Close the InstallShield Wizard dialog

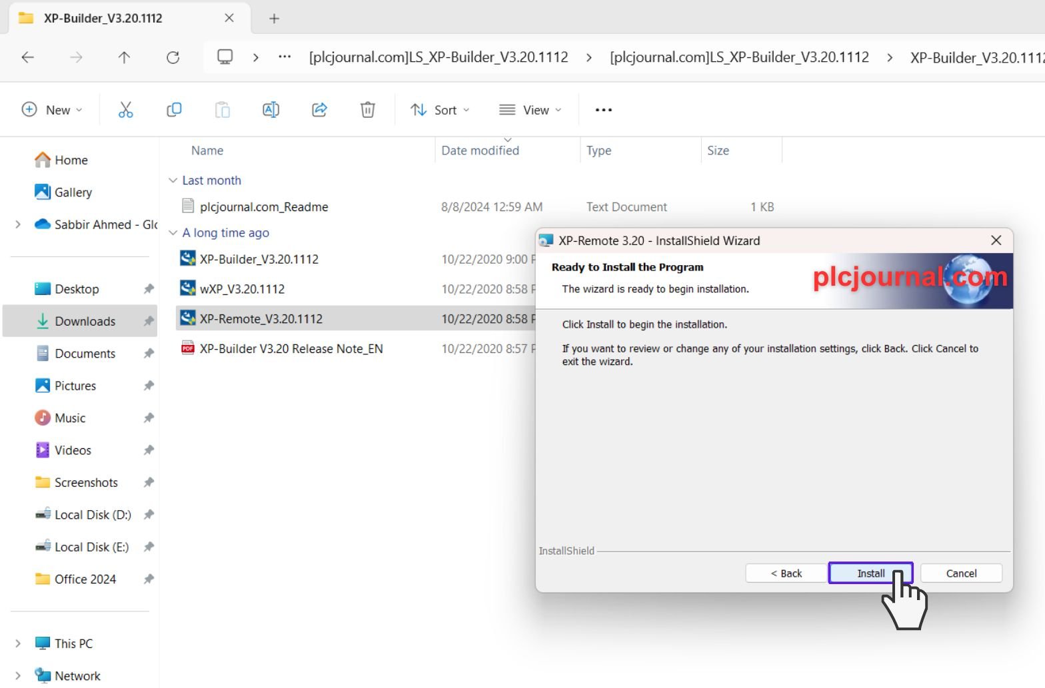tap(996, 240)
